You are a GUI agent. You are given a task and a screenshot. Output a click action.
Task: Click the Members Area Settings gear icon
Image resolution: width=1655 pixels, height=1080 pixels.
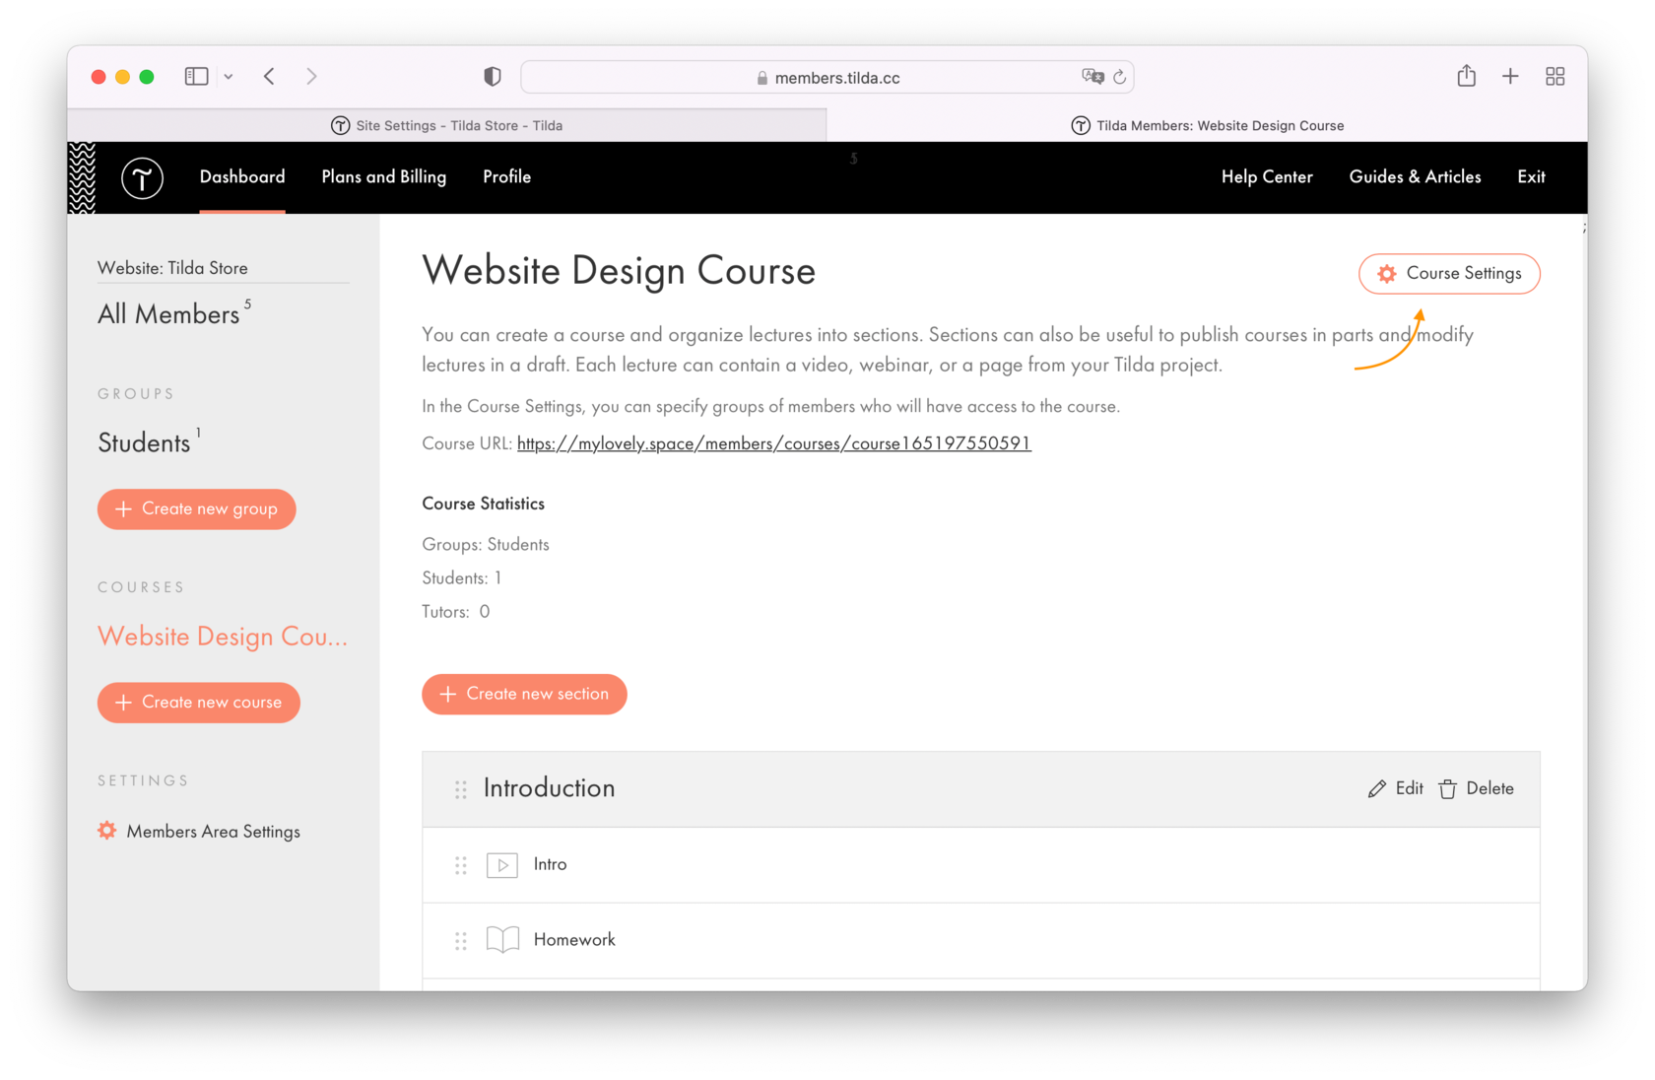pyautogui.click(x=107, y=831)
